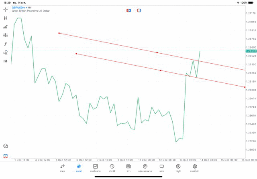
Task: Select the crosshair tool
Action: 6,9
